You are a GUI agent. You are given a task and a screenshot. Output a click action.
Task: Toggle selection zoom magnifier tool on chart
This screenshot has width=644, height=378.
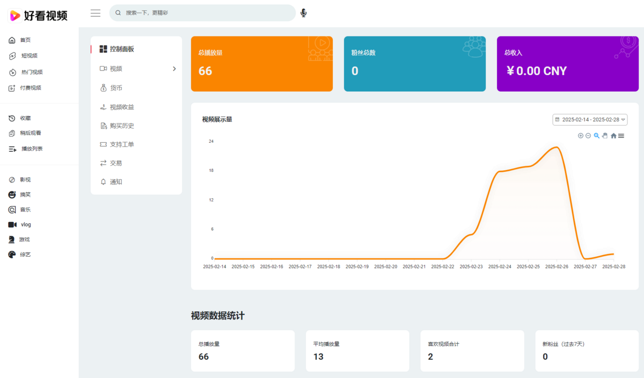596,136
